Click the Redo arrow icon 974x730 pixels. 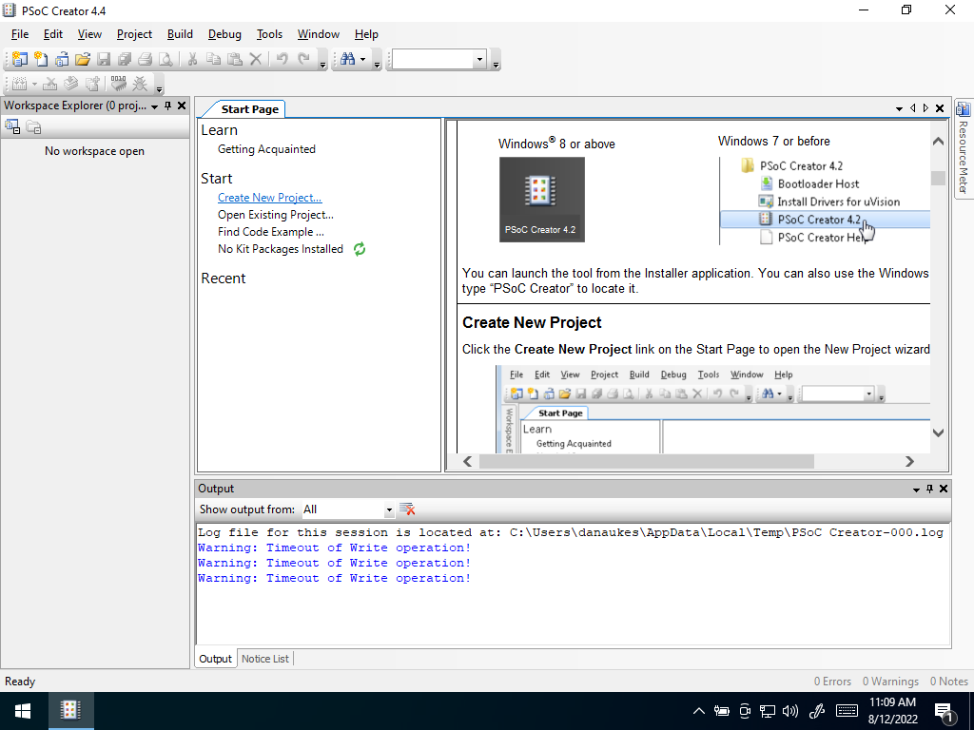[303, 59]
